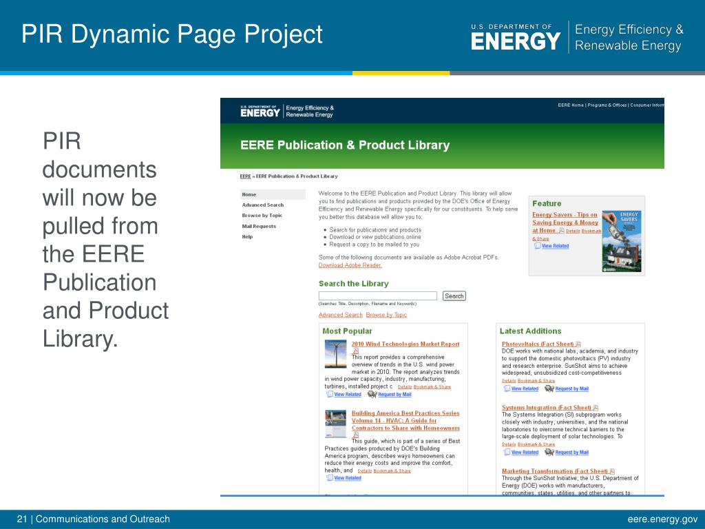Click the Search the Library text field
Image resolution: width=705 pixels, height=529 pixels.
(378, 295)
